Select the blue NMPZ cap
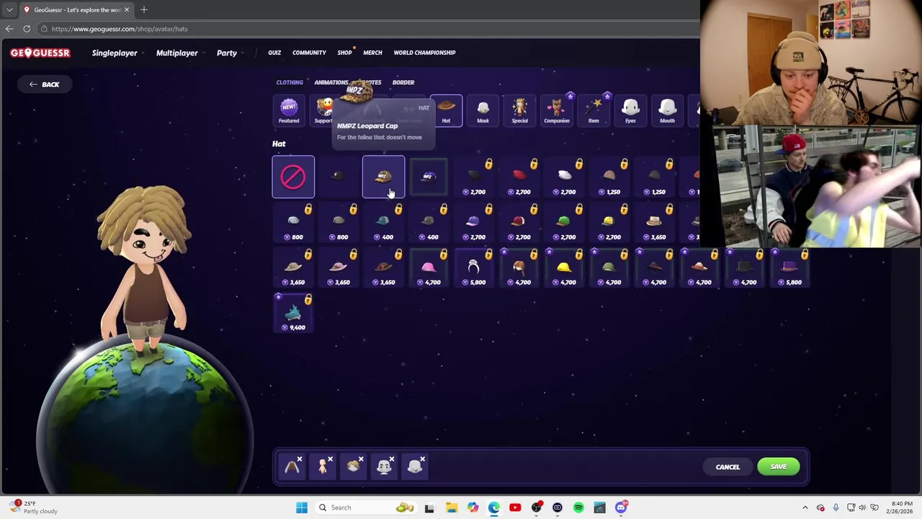This screenshot has width=922, height=519. click(429, 177)
